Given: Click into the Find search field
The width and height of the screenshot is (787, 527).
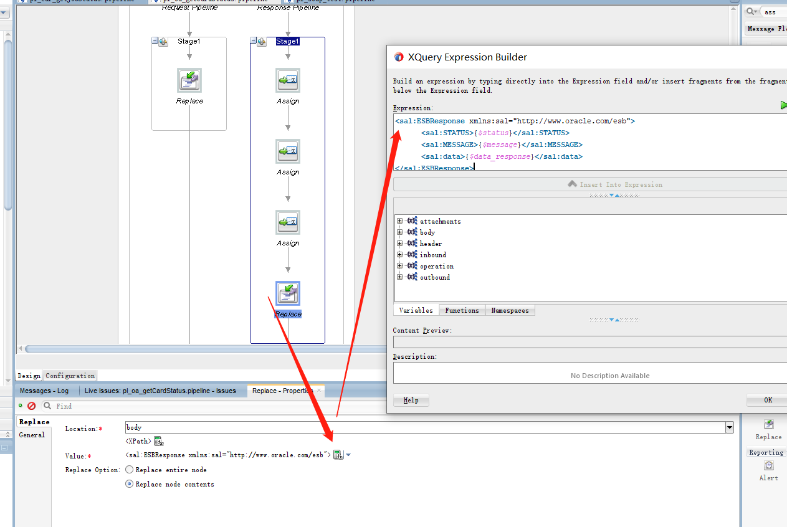Looking at the screenshot, I should pyautogui.click(x=218, y=406).
